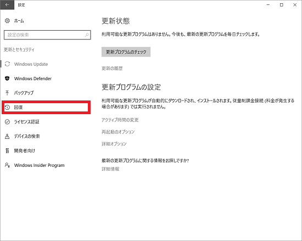Screen dimensions: 302x241
Task: Open デバイスの検索 section
Action: point(27,136)
